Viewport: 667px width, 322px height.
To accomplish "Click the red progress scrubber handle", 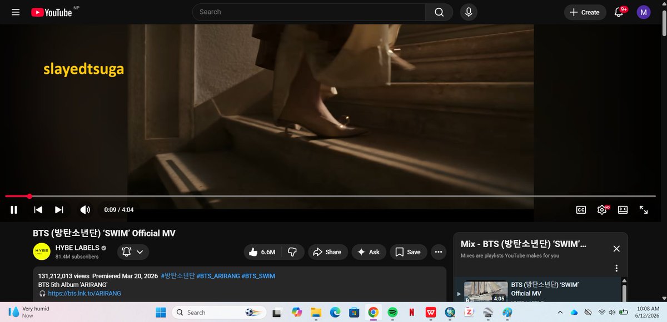I will point(29,196).
